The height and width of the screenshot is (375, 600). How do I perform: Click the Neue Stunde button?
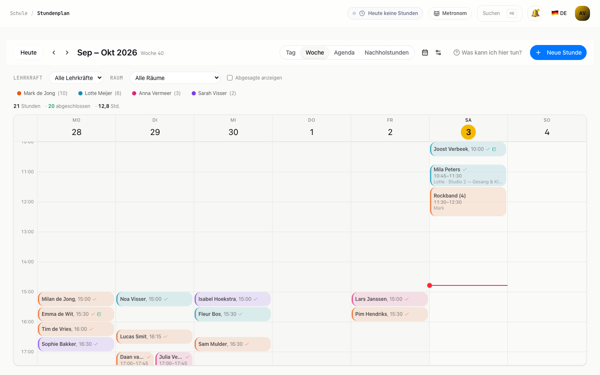point(558,52)
